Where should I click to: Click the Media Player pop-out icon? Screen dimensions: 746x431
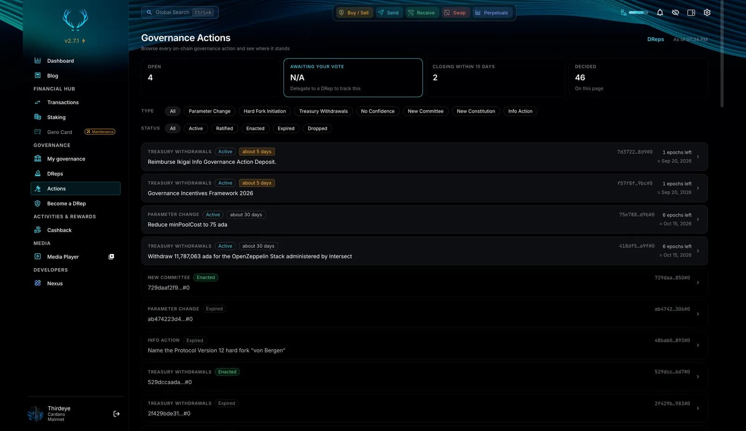click(111, 256)
